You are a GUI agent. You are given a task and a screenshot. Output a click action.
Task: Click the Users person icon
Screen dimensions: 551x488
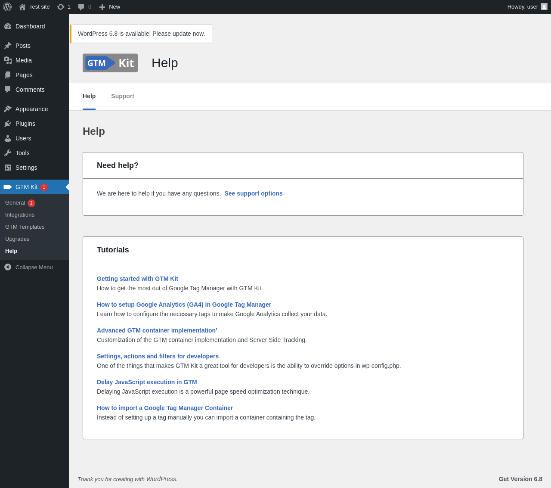pos(8,138)
